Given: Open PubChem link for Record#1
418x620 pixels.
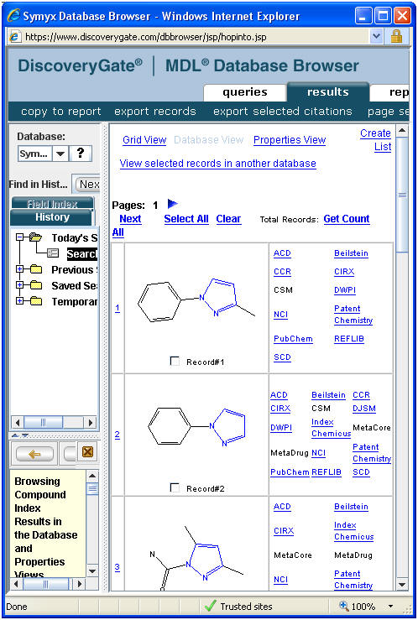Looking at the screenshot, I should (x=293, y=339).
